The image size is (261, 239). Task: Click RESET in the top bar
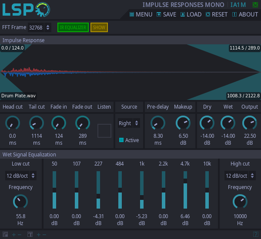pos(216,14)
